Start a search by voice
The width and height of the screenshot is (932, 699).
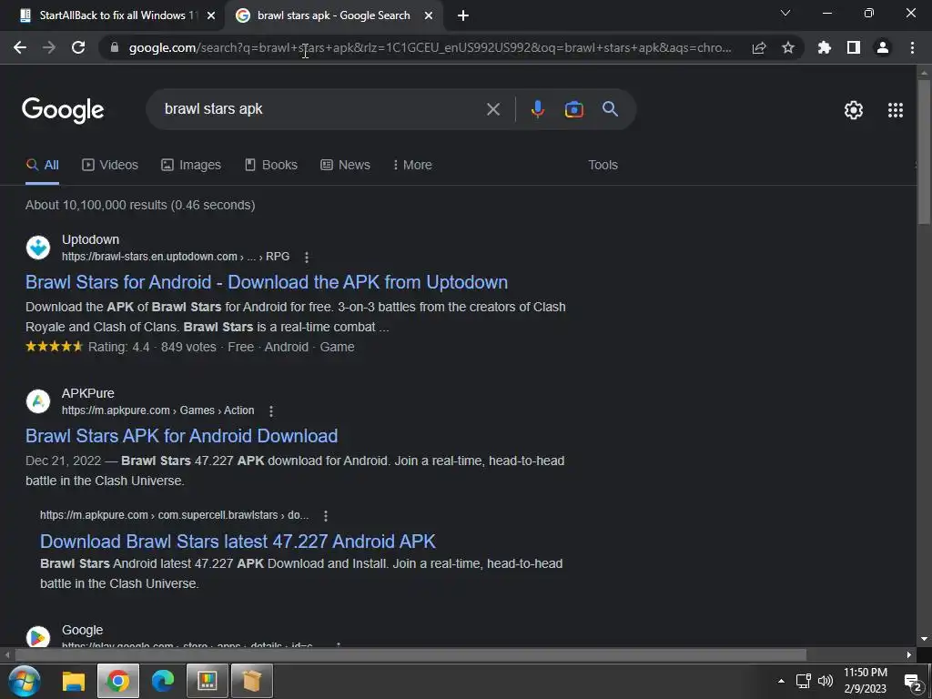(x=538, y=109)
